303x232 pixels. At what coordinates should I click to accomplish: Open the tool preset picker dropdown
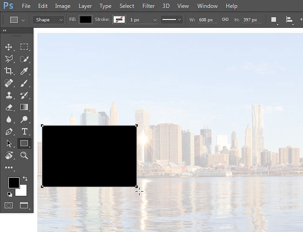23,20
